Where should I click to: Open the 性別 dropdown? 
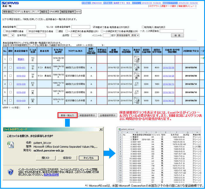point(11,35)
